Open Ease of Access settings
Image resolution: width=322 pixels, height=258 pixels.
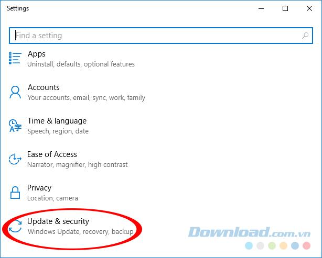68,159
